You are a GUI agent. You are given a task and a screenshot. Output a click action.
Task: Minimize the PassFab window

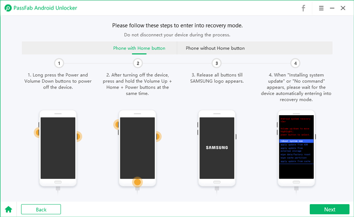(x=332, y=8)
